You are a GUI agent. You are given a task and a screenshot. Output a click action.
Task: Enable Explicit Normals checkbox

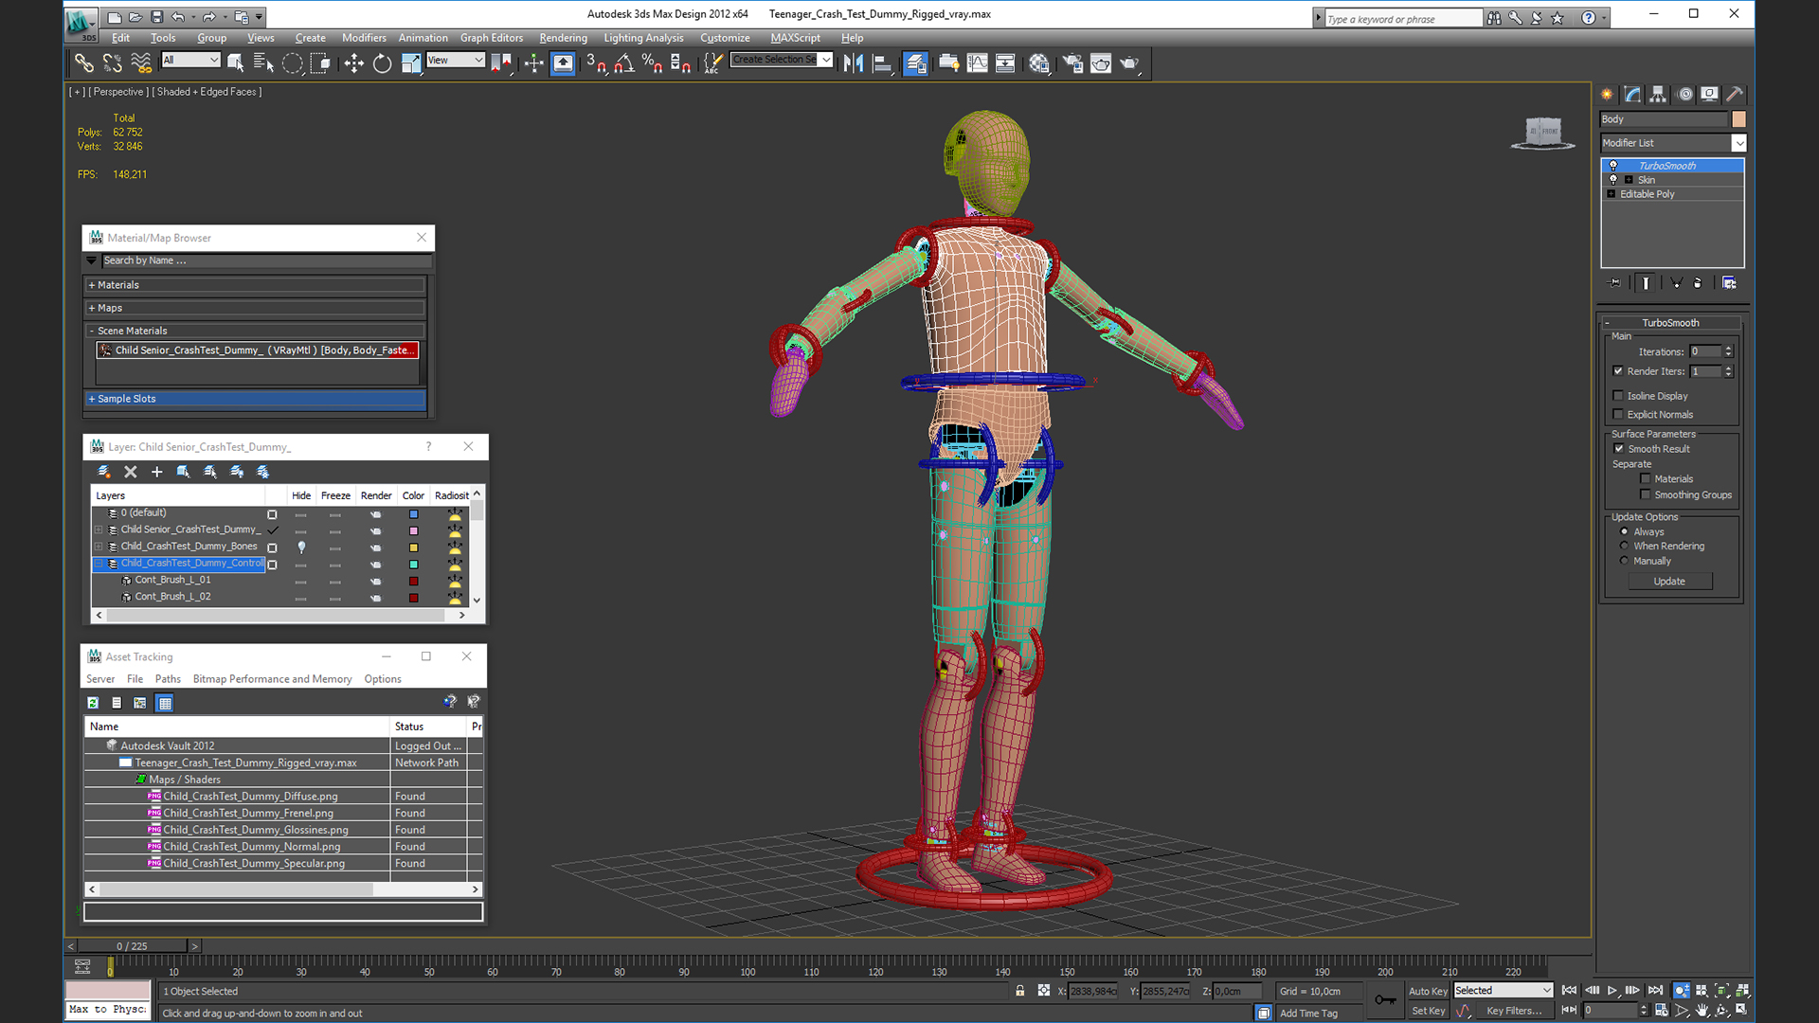(1618, 415)
